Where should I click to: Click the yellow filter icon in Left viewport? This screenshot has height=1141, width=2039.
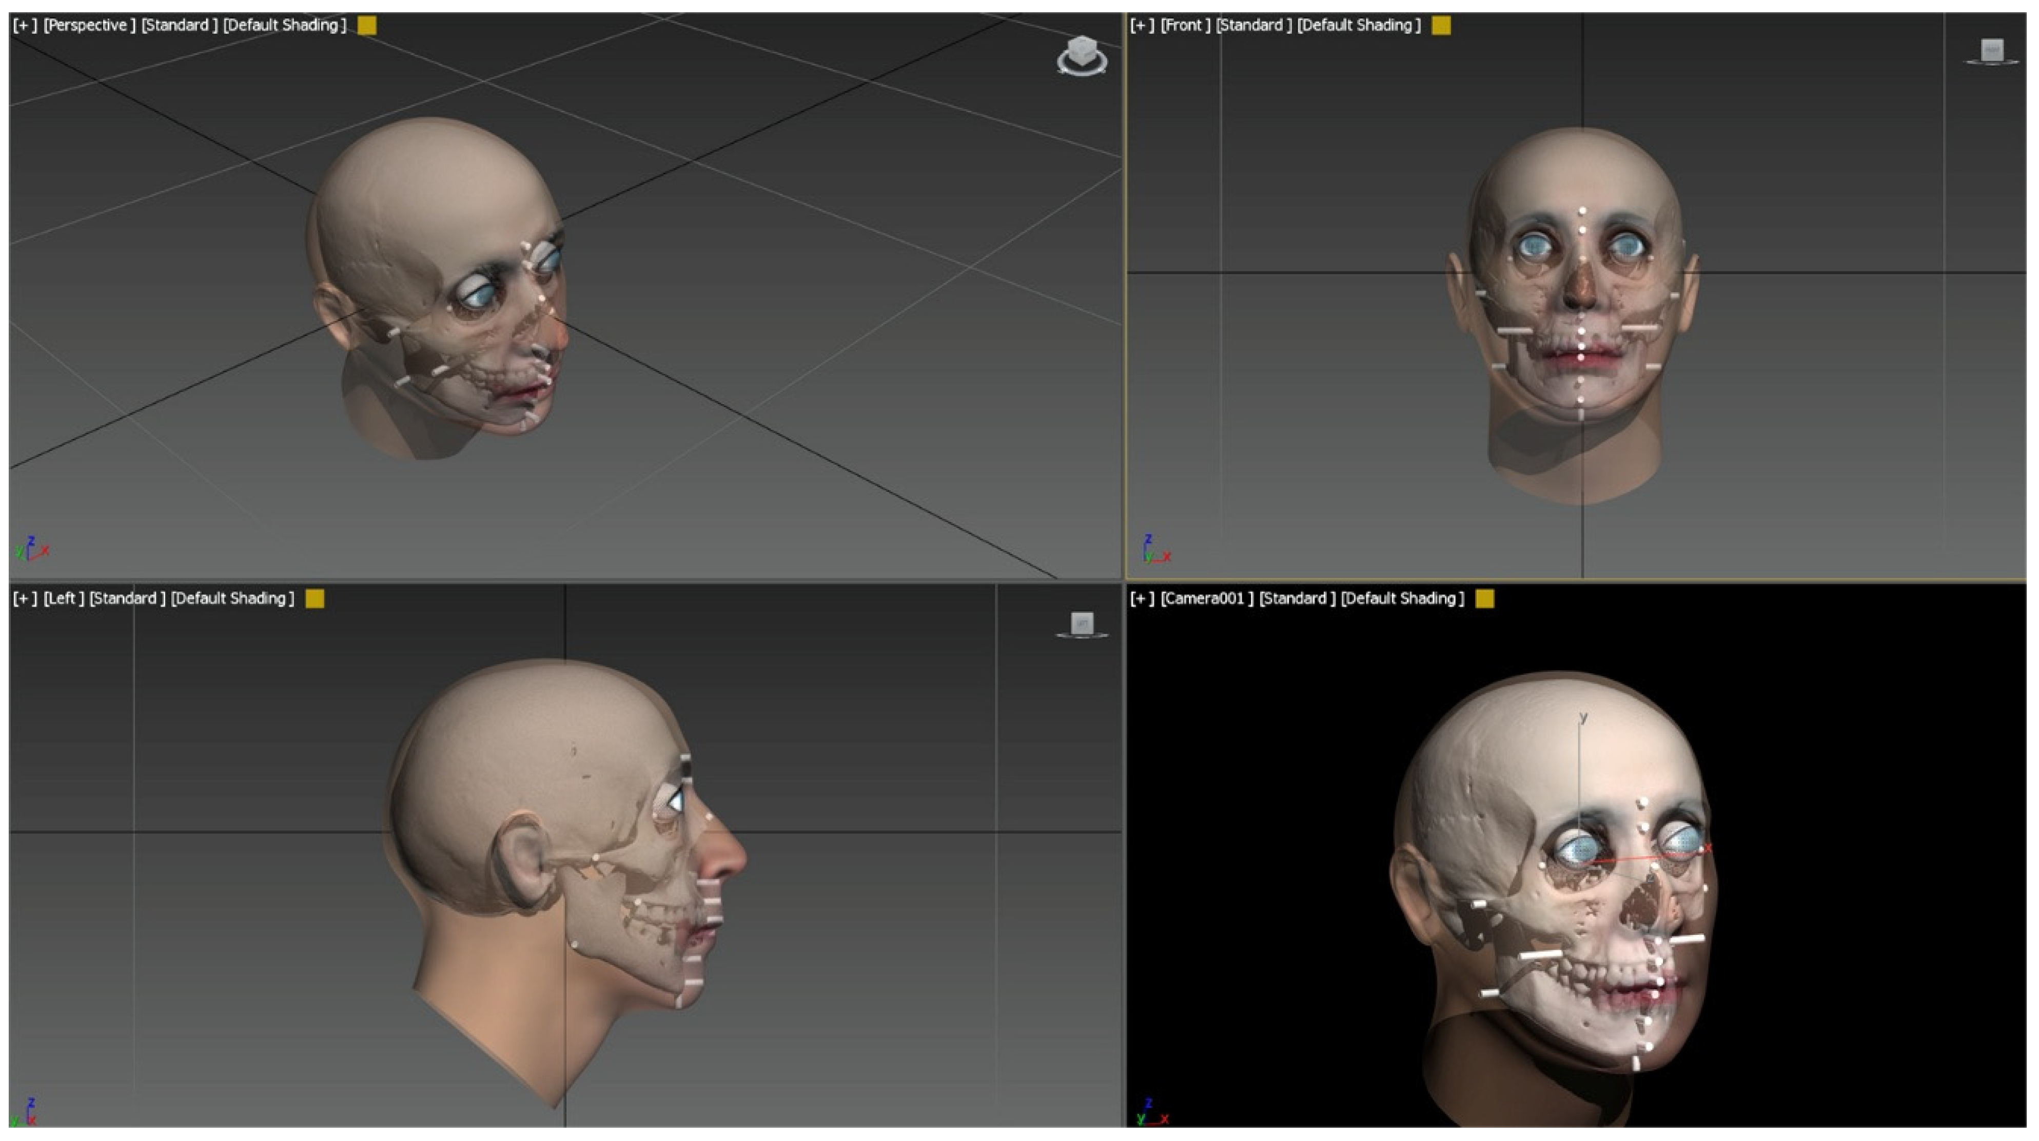coord(314,599)
